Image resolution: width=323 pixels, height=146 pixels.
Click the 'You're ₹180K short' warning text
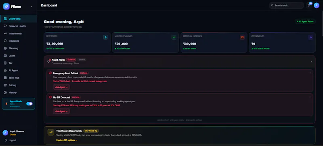(80, 81)
